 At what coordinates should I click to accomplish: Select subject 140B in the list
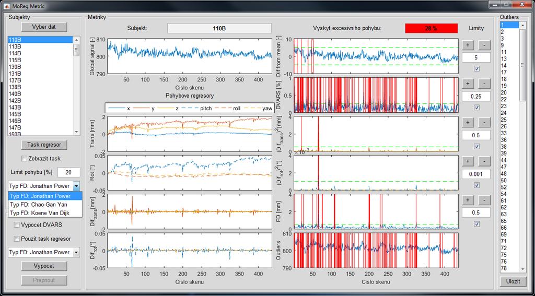[41, 94]
